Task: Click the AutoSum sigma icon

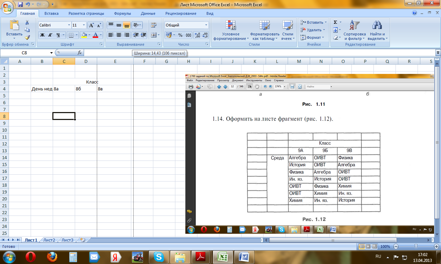Action: point(335,22)
